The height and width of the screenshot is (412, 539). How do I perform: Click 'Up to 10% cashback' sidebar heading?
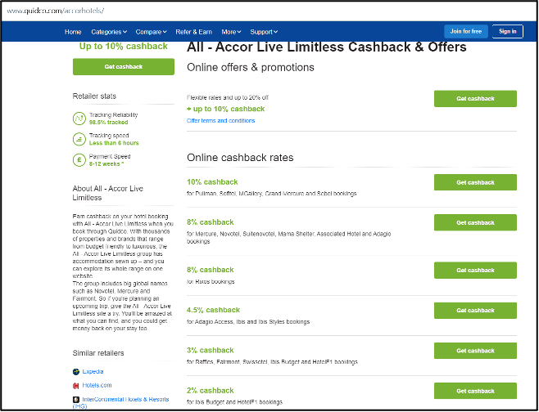coord(124,47)
